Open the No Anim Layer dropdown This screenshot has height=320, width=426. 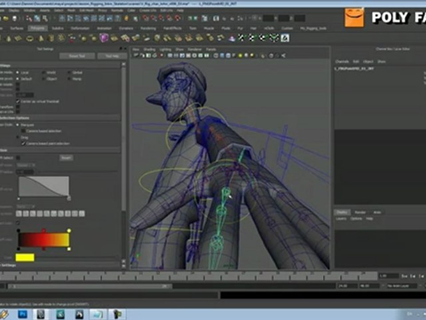[x=402, y=286]
